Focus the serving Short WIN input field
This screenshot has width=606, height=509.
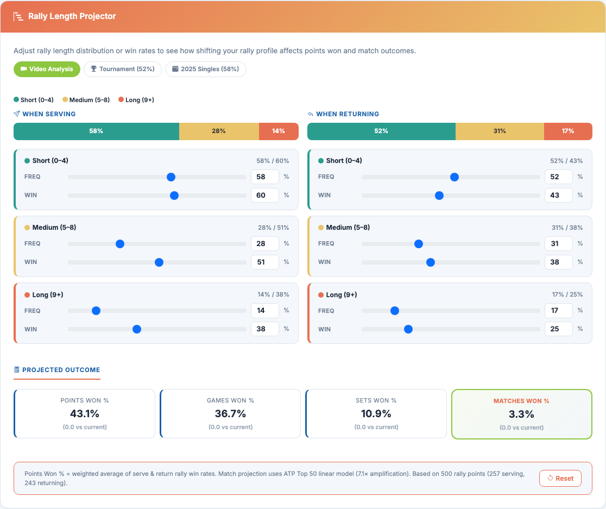(264, 195)
